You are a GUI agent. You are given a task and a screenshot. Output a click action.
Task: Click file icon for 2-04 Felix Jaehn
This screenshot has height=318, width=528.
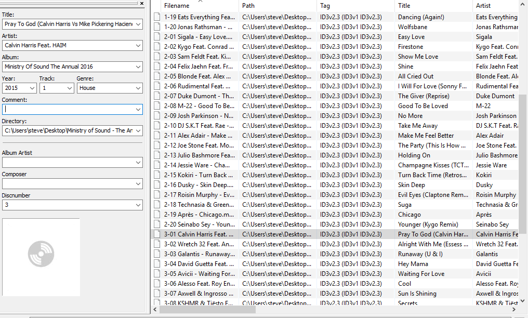coord(157,67)
